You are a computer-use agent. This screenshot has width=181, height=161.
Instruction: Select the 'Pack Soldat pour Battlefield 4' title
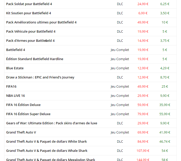coord(29,4)
